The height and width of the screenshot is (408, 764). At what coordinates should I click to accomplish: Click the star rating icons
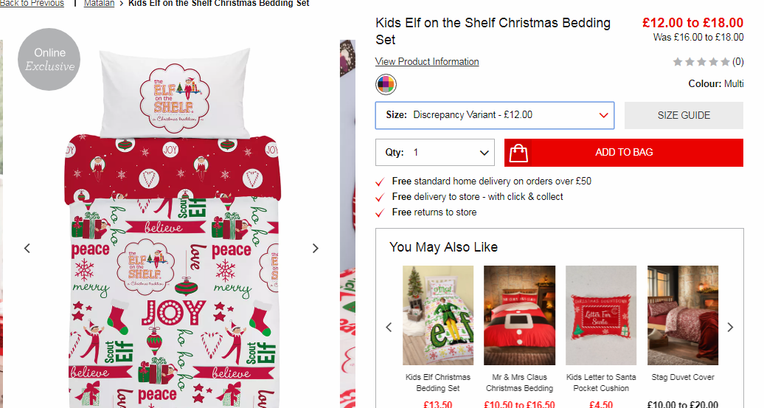pyautogui.click(x=701, y=62)
